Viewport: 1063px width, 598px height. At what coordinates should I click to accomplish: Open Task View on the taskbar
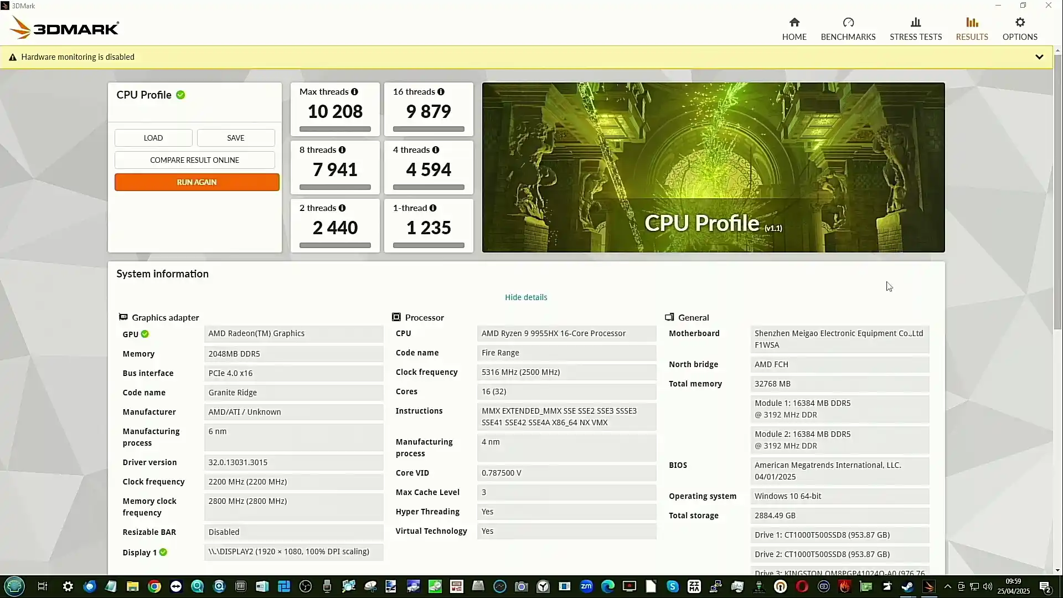click(x=42, y=586)
